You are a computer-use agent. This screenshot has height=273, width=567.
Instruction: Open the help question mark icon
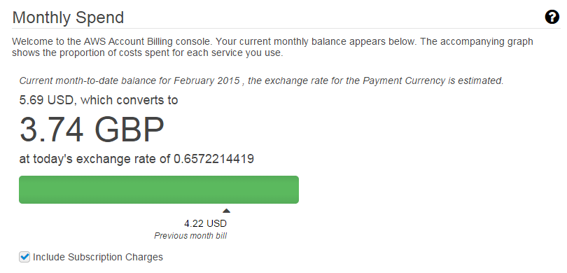pos(552,17)
